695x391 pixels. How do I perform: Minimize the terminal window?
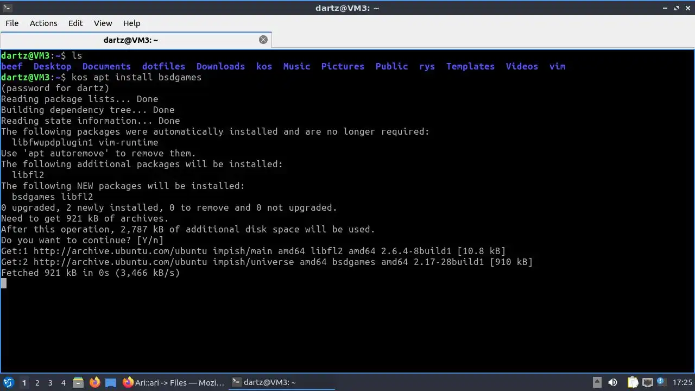coord(665,8)
